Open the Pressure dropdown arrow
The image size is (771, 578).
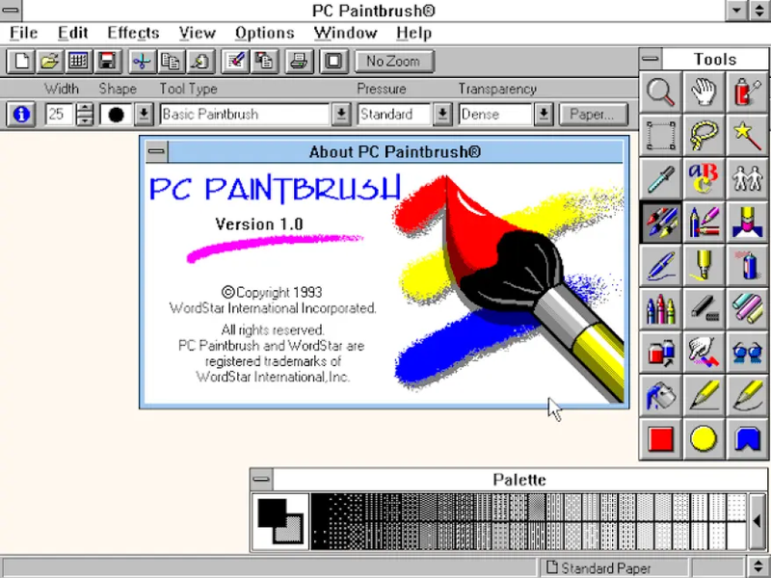click(442, 115)
